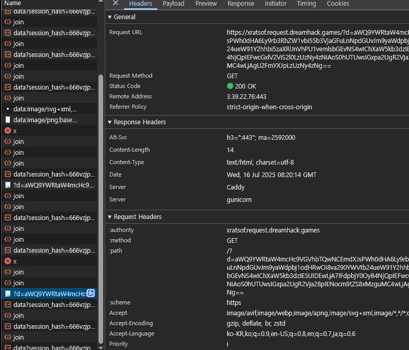Image resolution: width=409 pixels, height=350 pixels.
Task: Click the Request URL value starting with https://xratsof
Action: (x=318, y=49)
